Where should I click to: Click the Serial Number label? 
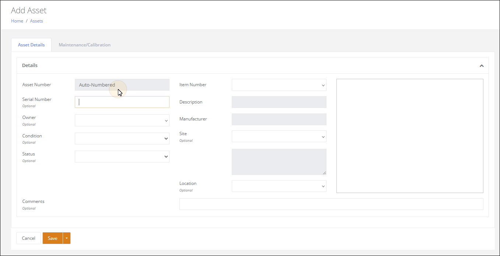(37, 99)
